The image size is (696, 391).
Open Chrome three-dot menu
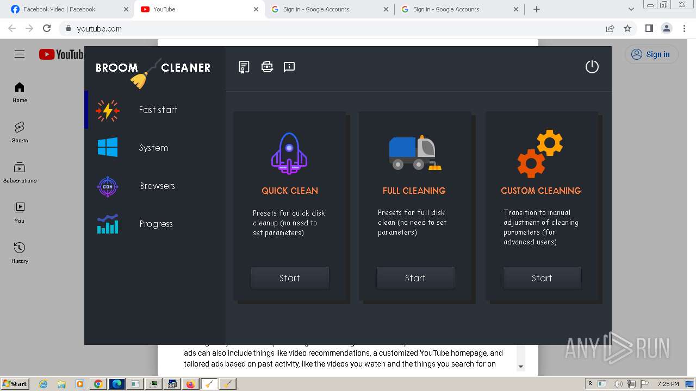685,28
